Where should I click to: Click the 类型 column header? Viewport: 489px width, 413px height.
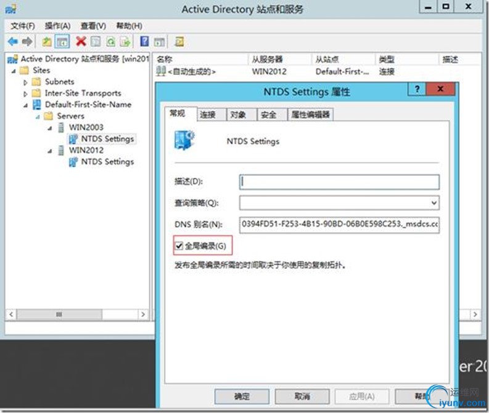[407, 59]
